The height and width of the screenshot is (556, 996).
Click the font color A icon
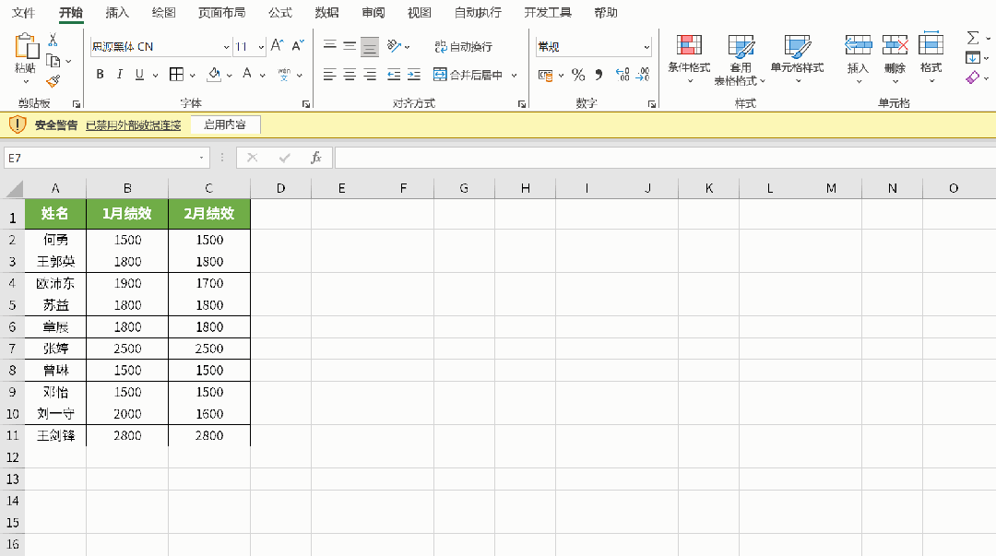tap(247, 75)
